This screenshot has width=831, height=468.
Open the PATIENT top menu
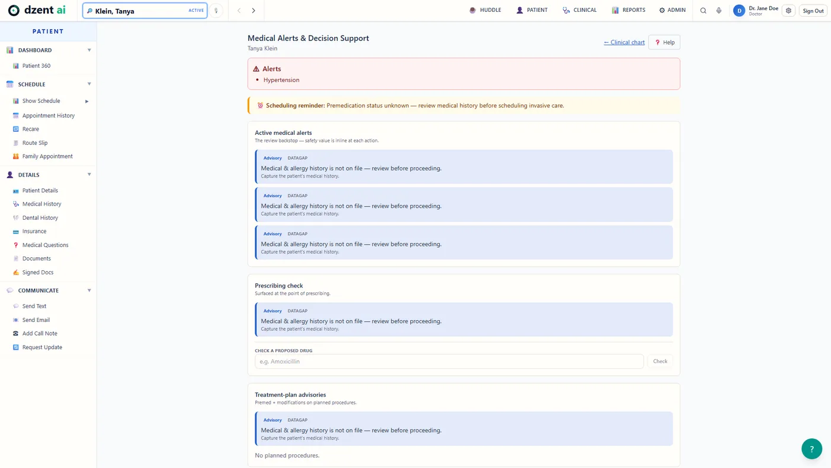[532, 10]
